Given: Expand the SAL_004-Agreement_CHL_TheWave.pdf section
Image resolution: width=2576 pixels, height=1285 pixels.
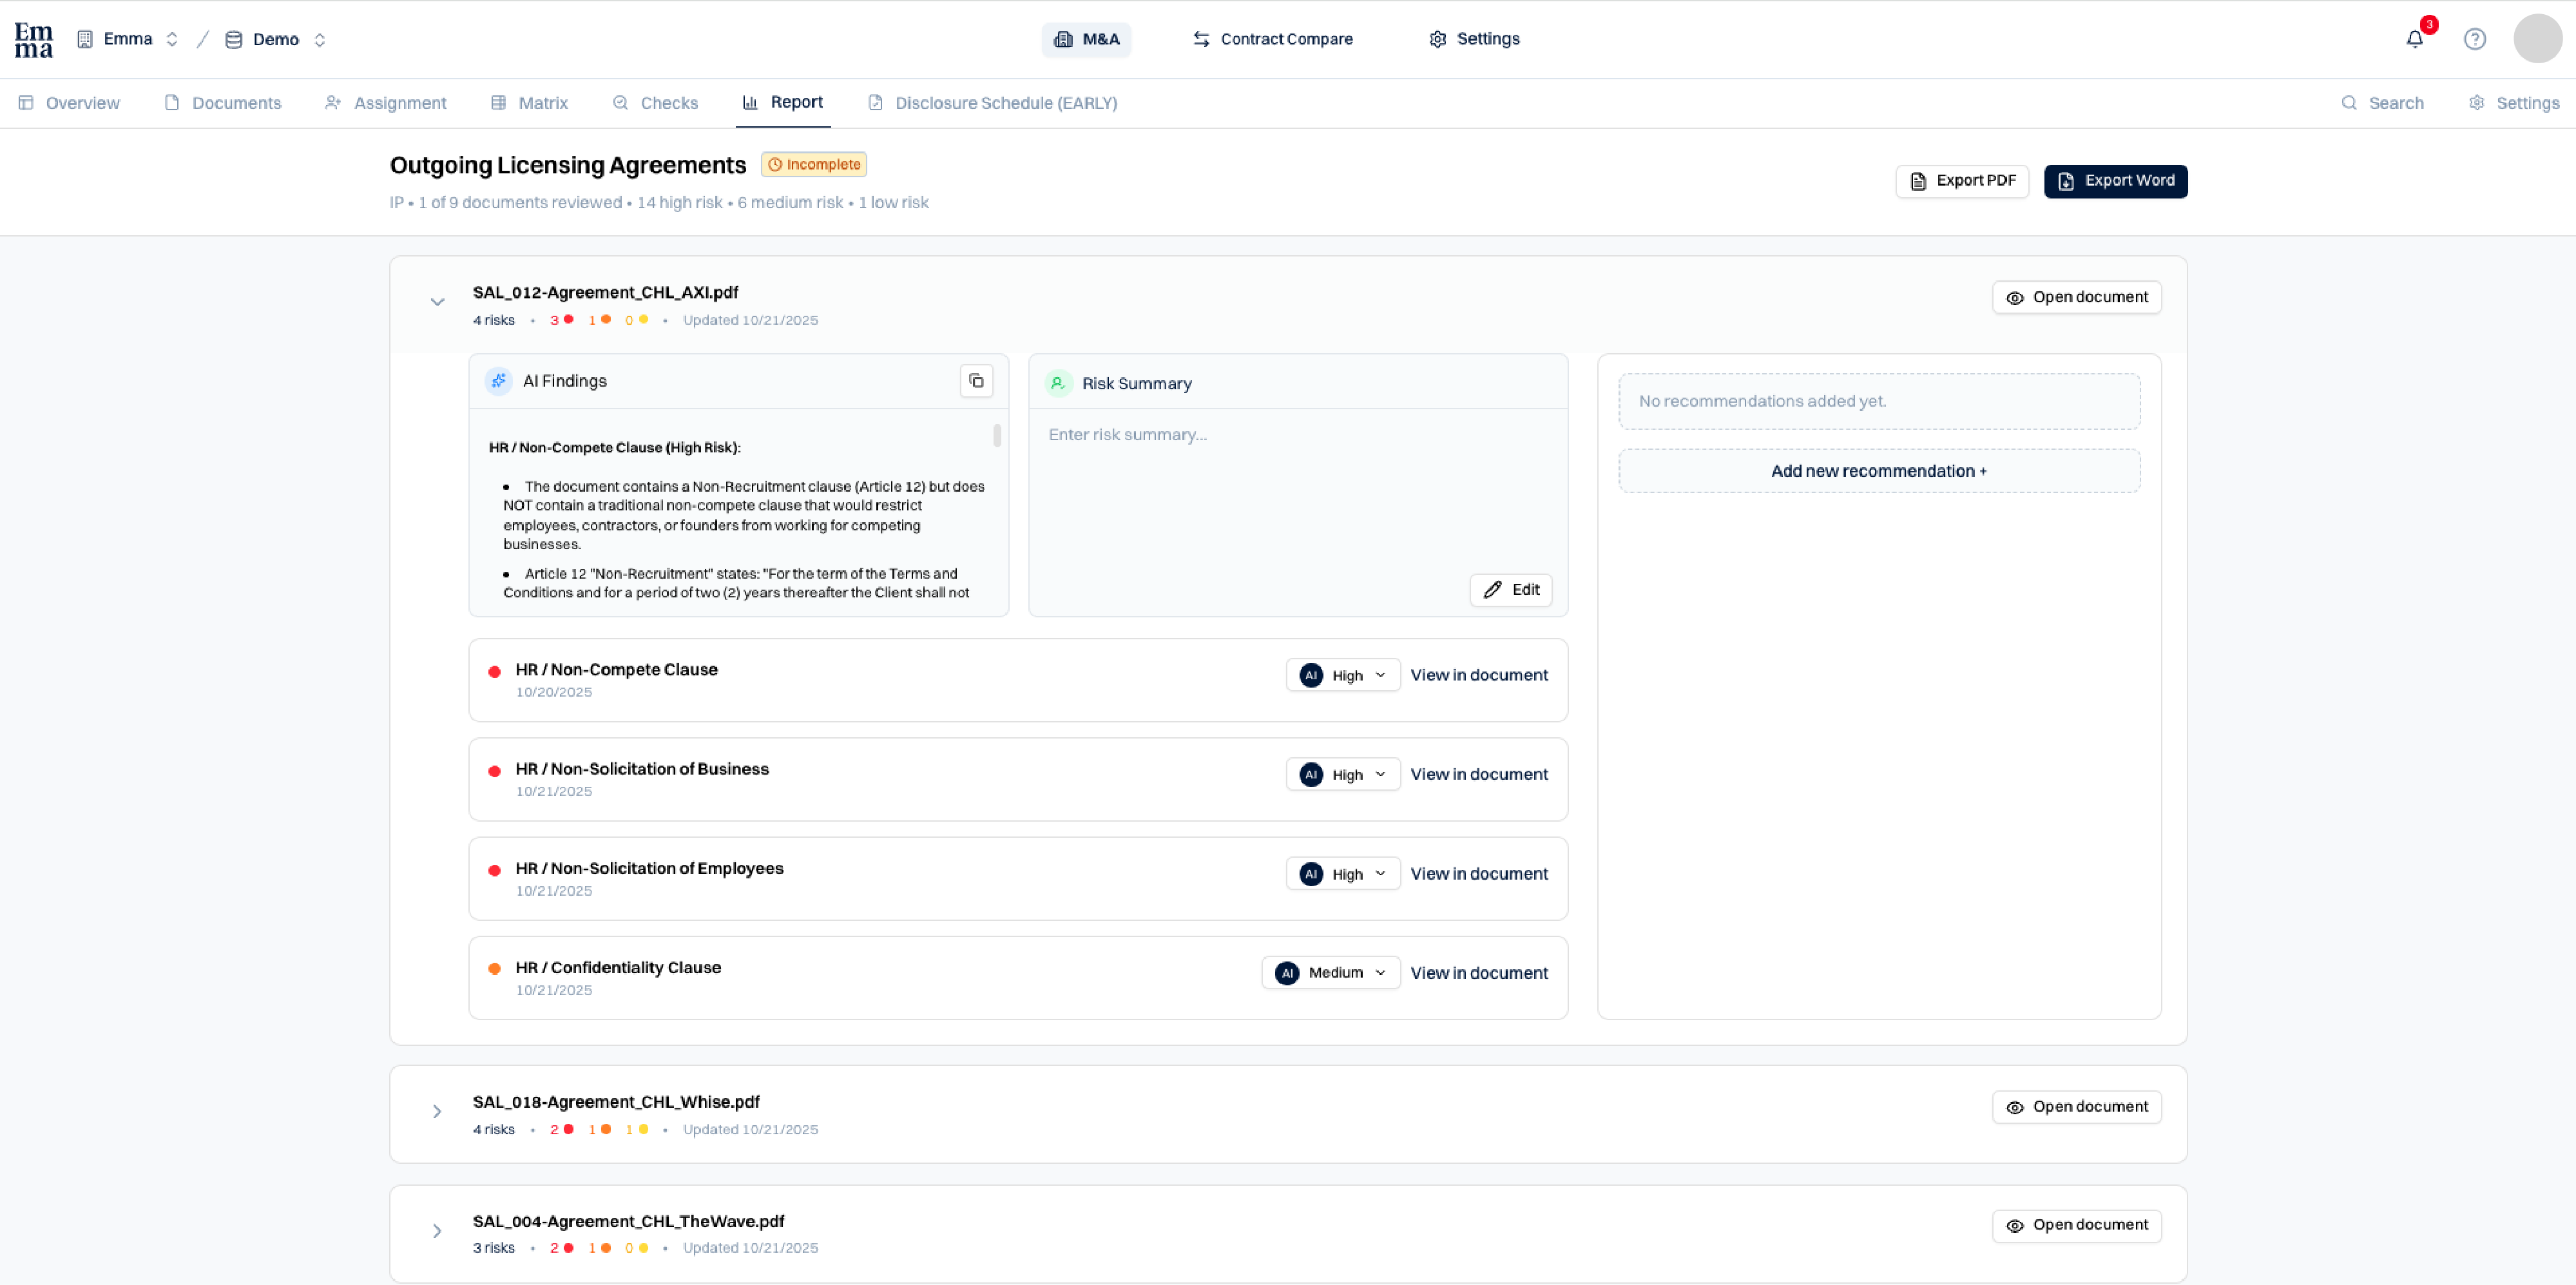Looking at the screenshot, I should click(x=437, y=1230).
